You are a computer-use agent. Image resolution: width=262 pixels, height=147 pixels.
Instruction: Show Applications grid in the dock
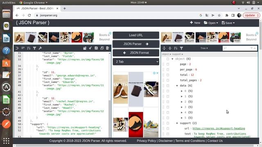pyautogui.click(x=7, y=141)
